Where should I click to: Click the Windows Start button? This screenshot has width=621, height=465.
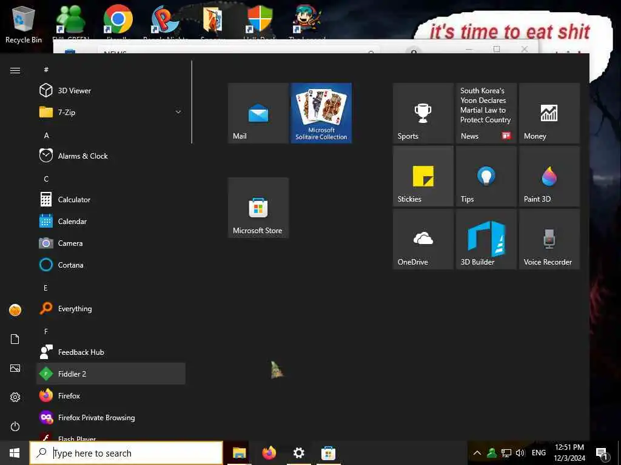click(15, 453)
